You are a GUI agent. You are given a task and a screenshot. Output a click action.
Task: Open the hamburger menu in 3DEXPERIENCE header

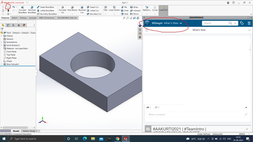coord(249,23)
